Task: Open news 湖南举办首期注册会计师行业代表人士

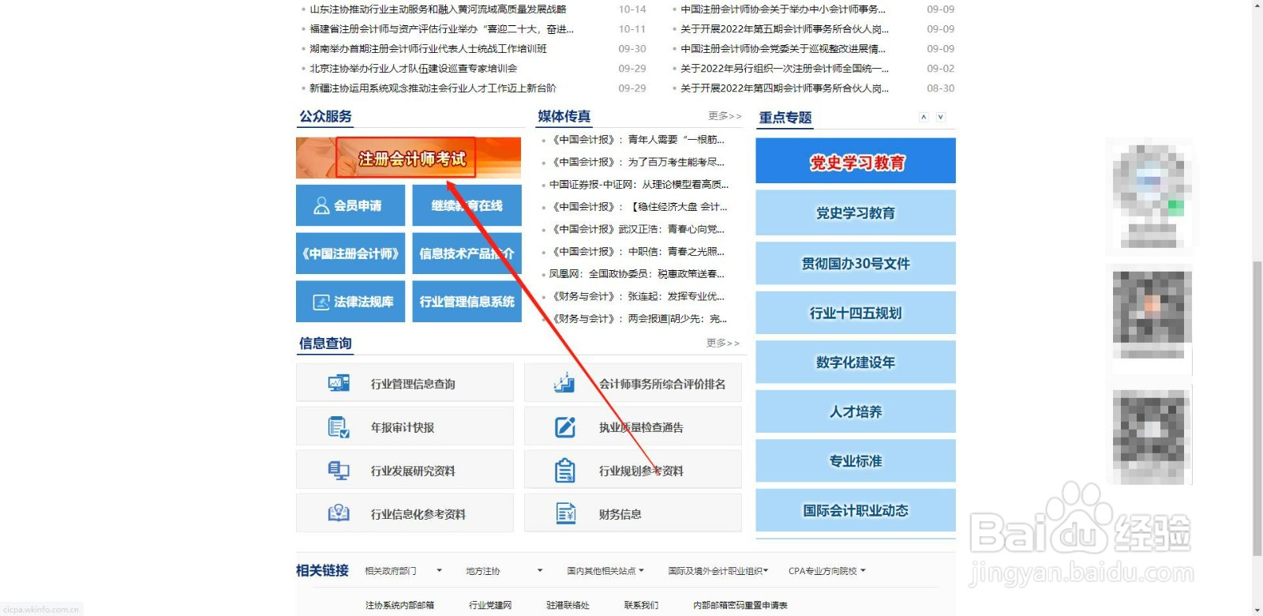Action: 428,49
